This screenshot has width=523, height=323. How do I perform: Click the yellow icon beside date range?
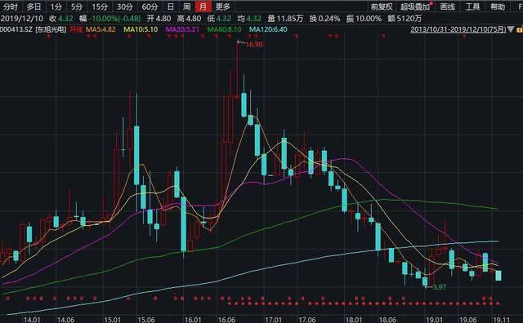[520, 30]
